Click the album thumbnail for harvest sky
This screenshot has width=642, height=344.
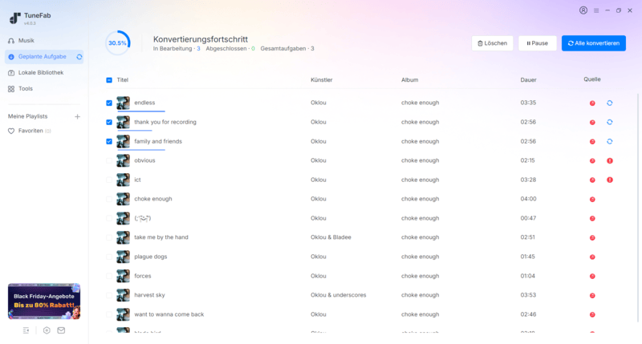point(124,295)
